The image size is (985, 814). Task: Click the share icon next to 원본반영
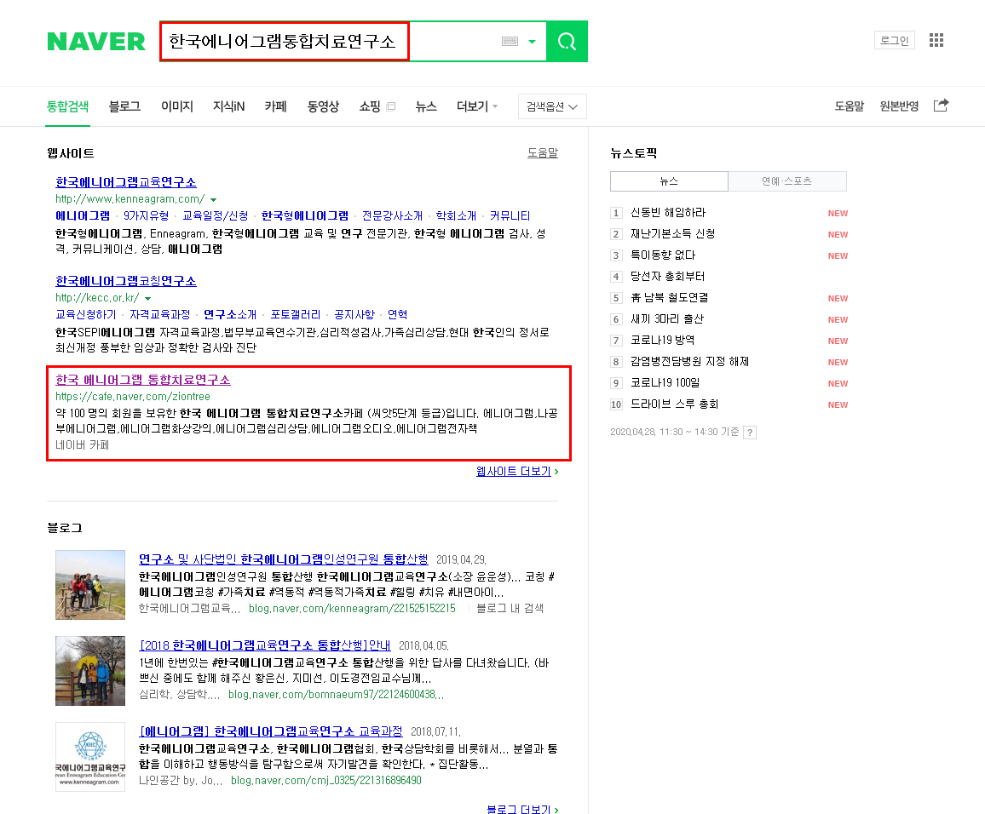(941, 106)
